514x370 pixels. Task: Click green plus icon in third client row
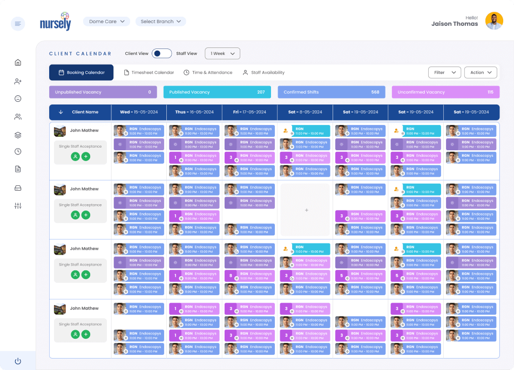click(86, 275)
